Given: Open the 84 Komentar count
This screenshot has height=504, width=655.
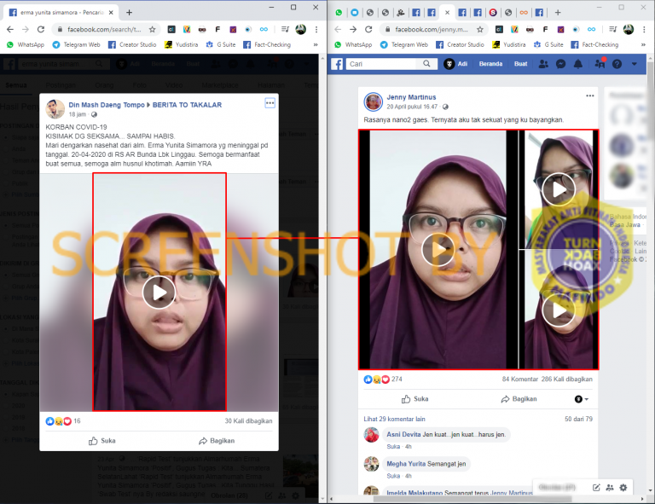Looking at the screenshot, I should tap(520, 379).
